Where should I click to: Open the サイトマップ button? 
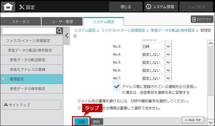(31, 105)
